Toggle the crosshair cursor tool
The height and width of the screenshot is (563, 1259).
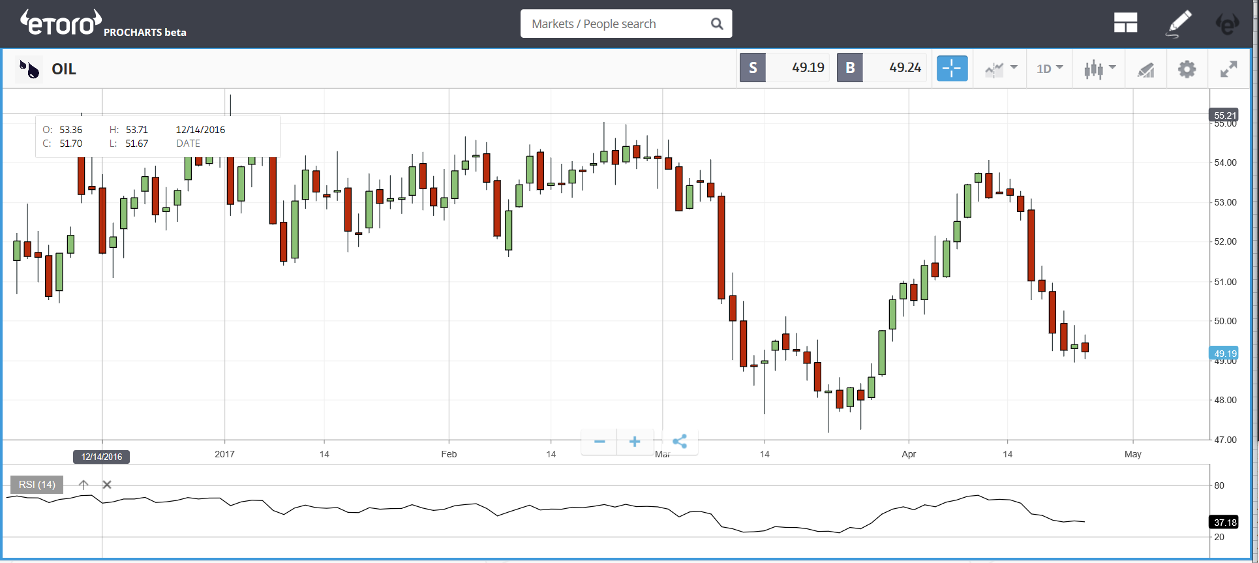click(x=952, y=68)
